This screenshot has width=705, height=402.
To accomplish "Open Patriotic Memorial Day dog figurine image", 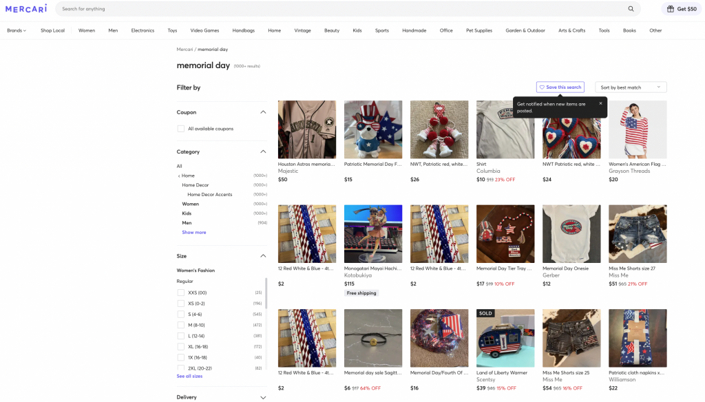I will point(373,129).
